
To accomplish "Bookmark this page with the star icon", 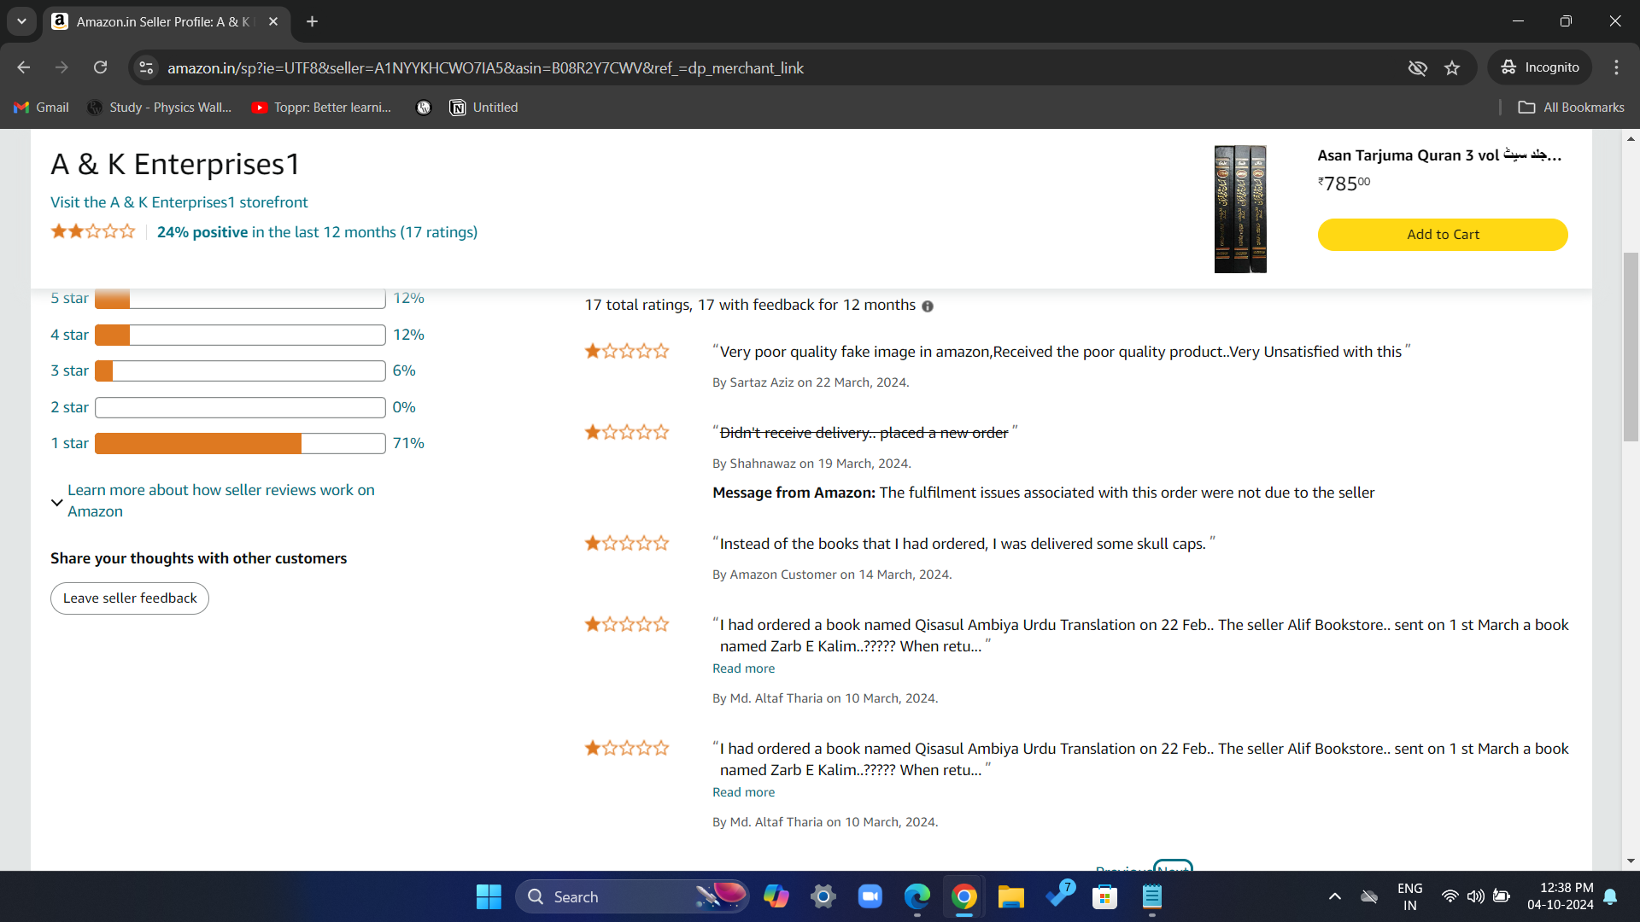I will click(1452, 67).
